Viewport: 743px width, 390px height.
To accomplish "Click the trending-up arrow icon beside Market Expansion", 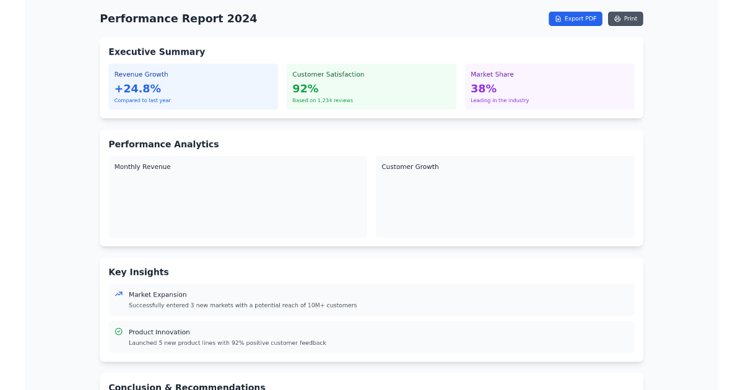I will point(118,294).
